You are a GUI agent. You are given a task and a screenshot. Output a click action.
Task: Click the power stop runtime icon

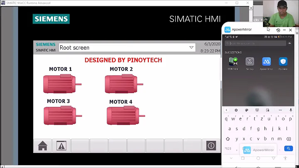click(x=211, y=146)
